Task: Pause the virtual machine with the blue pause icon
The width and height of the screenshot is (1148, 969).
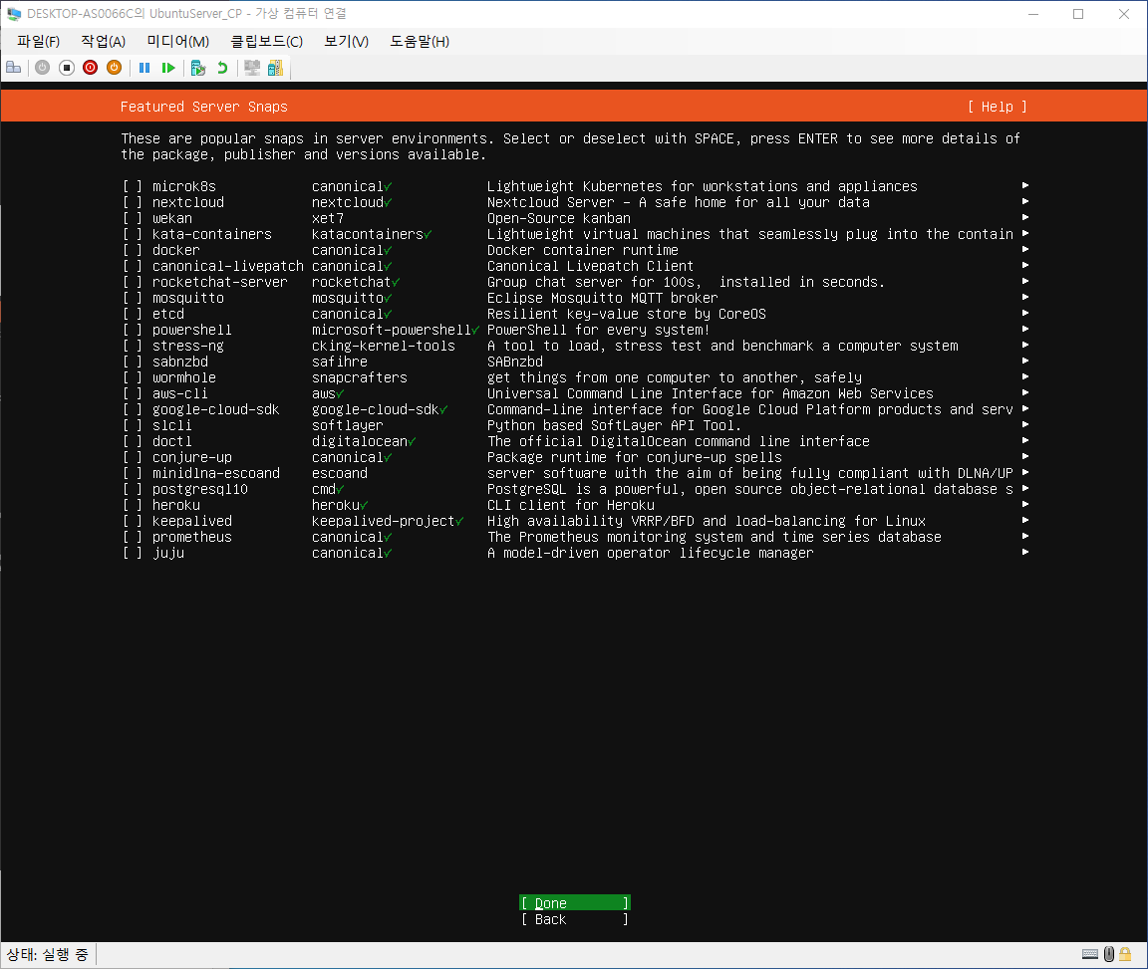Action: pyautogui.click(x=144, y=68)
